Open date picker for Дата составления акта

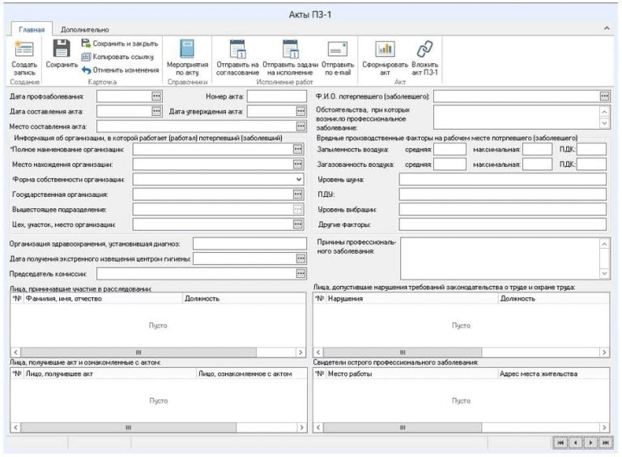click(156, 111)
